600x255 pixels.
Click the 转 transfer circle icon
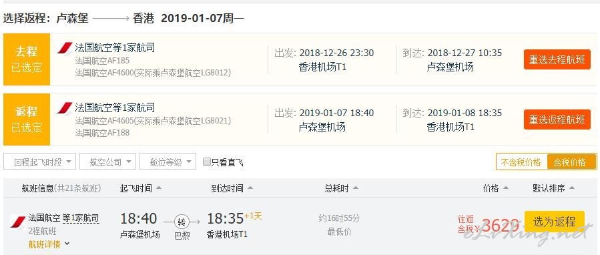click(182, 222)
